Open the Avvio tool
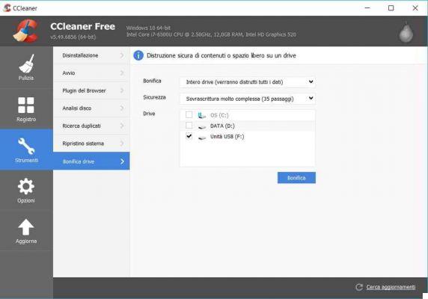Screen dimensions: 428x299 pos(91,73)
